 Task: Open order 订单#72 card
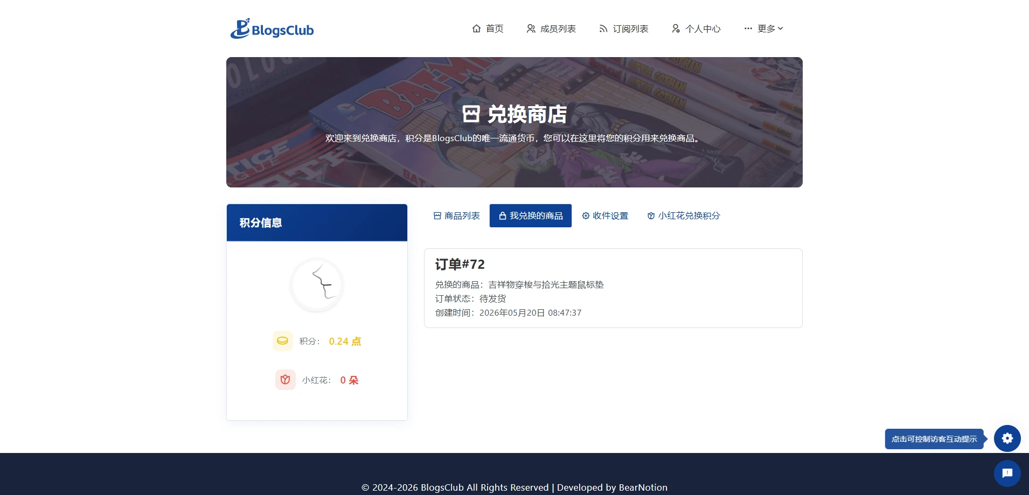coord(613,288)
